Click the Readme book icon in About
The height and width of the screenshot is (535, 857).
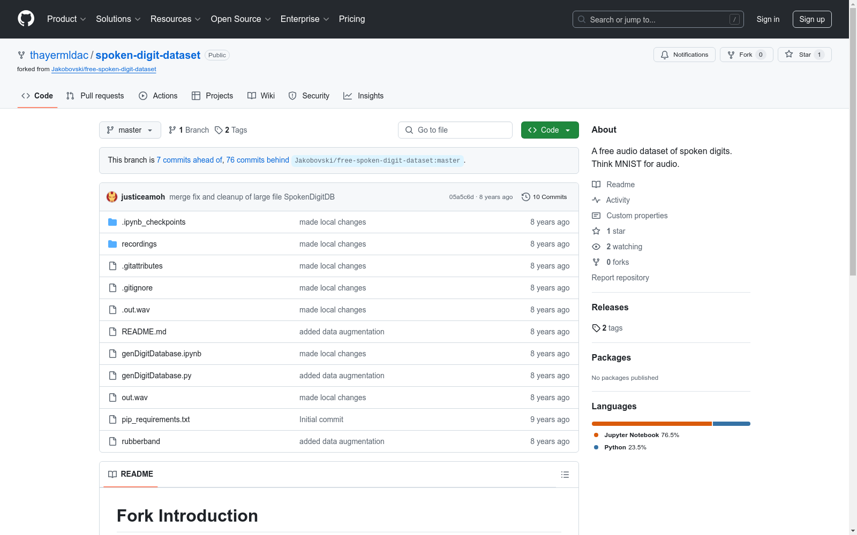click(x=596, y=185)
